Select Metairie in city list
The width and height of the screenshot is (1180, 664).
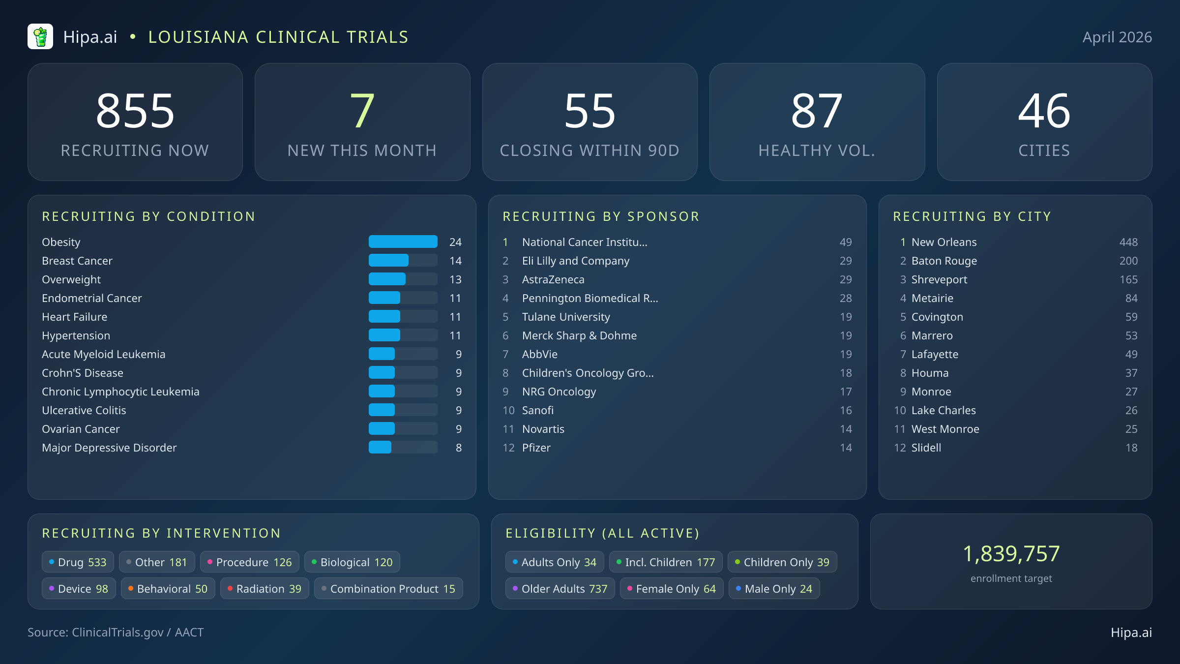1015,298
